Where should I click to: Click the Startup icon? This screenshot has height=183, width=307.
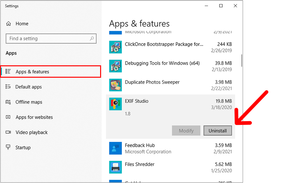coord(8,147)
